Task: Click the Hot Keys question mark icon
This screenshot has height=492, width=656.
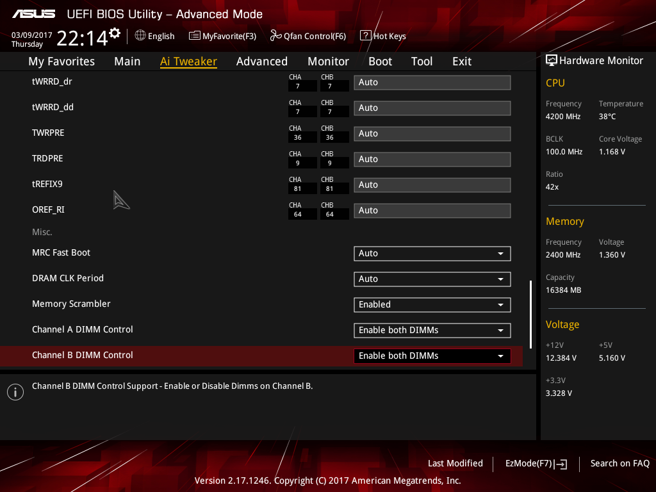Action: coord(365,36)
